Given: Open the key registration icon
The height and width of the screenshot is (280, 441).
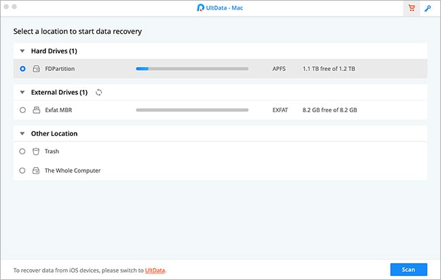Looking at the screenshot, I should [x=428, y=9].
